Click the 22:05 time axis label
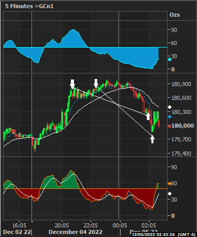 [91, 225]
